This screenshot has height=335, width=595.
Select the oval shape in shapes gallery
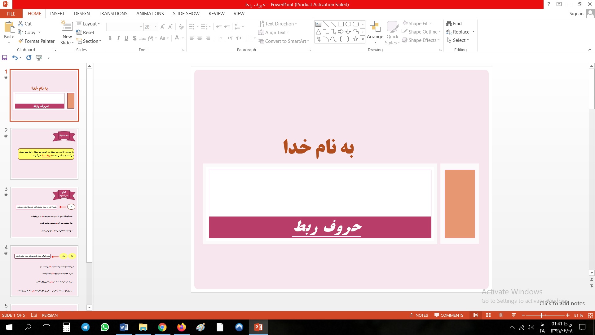[x=348, y=24]
